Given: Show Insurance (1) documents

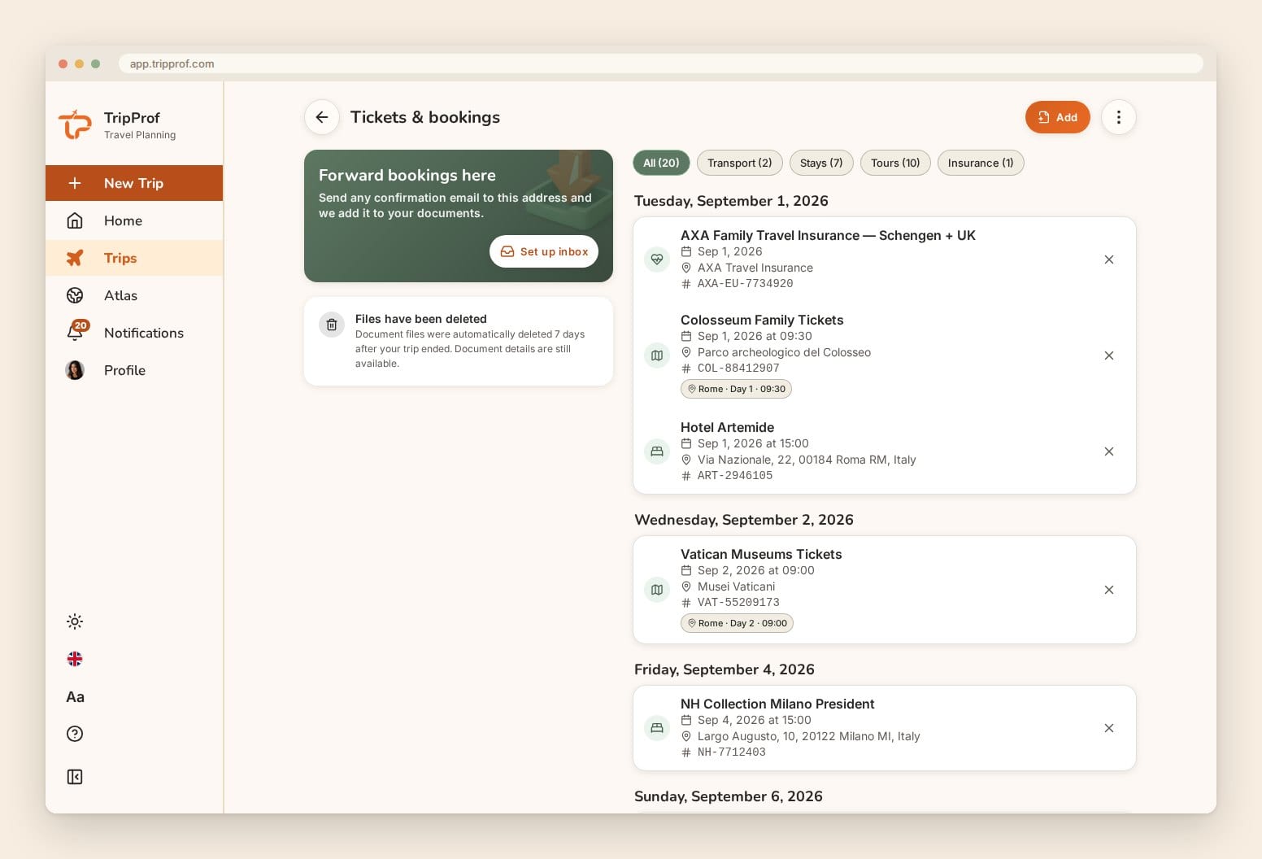Looking at the screenshot, I should tap(981, 163).
